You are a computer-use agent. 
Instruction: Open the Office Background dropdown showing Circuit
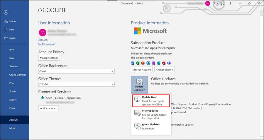pyautogui.click(x=77, y=71)
